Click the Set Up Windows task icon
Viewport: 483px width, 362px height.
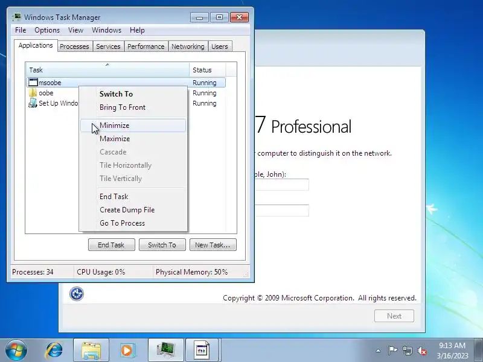(x=33, y=103)
